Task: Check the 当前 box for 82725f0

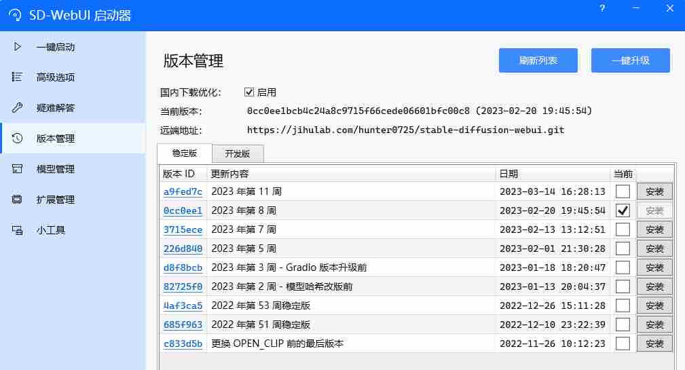Action: [623, 286]
